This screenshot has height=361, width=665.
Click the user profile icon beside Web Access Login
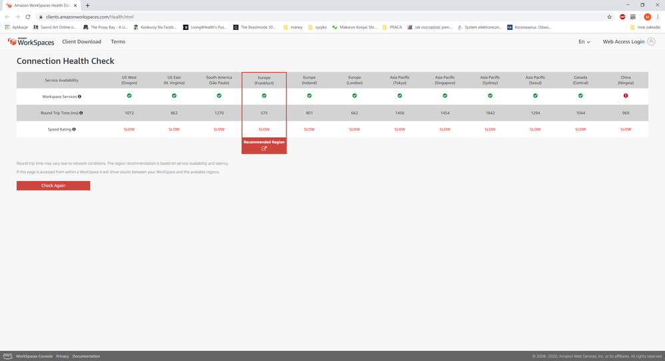click(x=651, y=41)
